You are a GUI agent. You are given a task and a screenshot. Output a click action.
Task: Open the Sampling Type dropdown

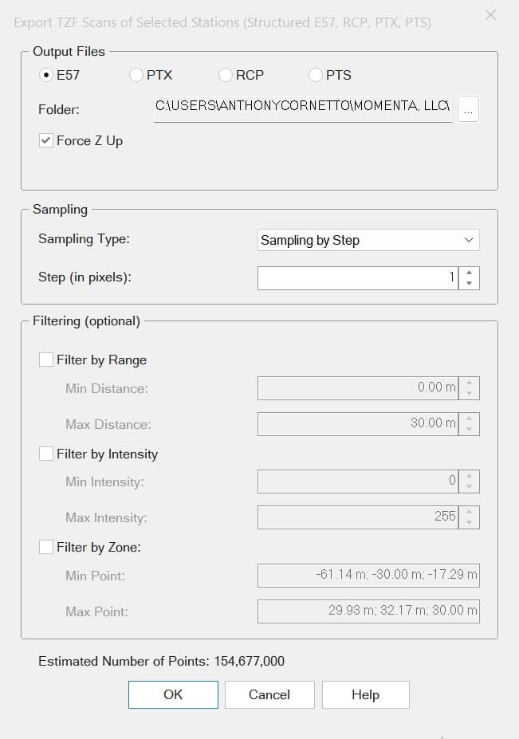368,240
